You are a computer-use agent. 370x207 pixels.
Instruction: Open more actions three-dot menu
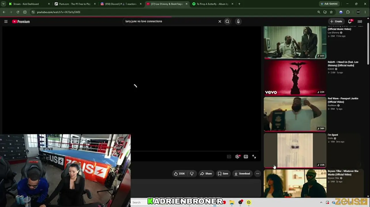click(x=258, y=174)
